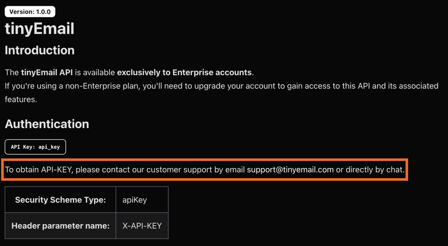Select the "apiKey" value cell
Image resolution: width=448 pixels, height=246 pixels.
pos(135,200)
